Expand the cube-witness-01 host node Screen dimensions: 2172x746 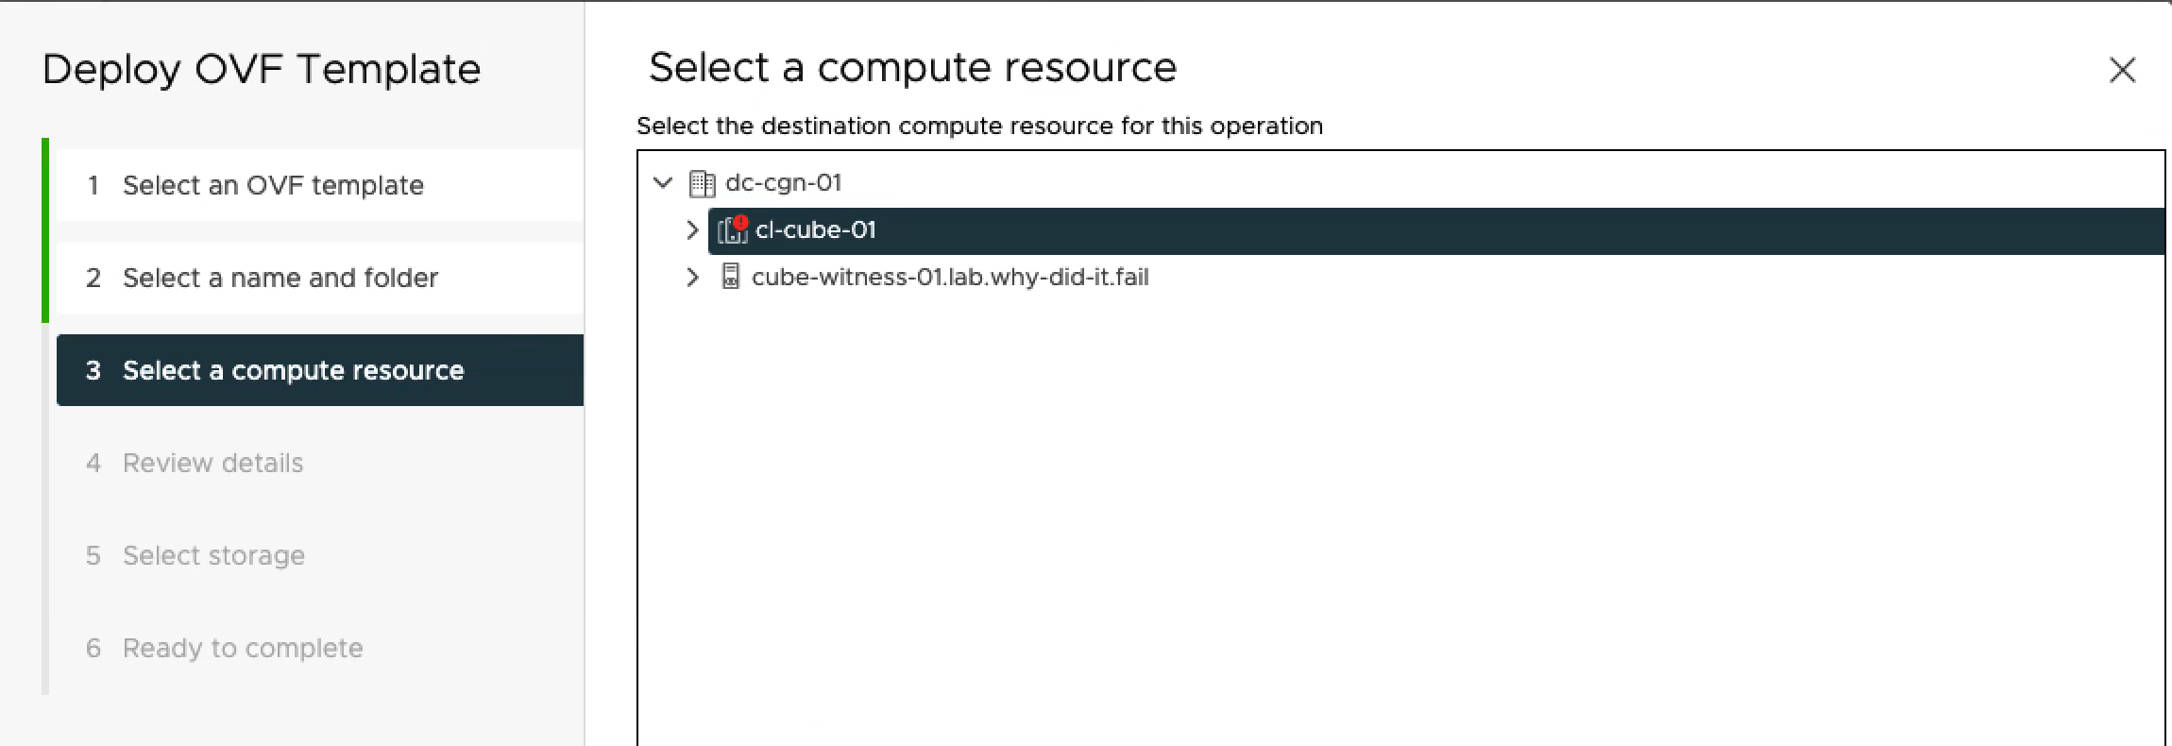(692, 278)
